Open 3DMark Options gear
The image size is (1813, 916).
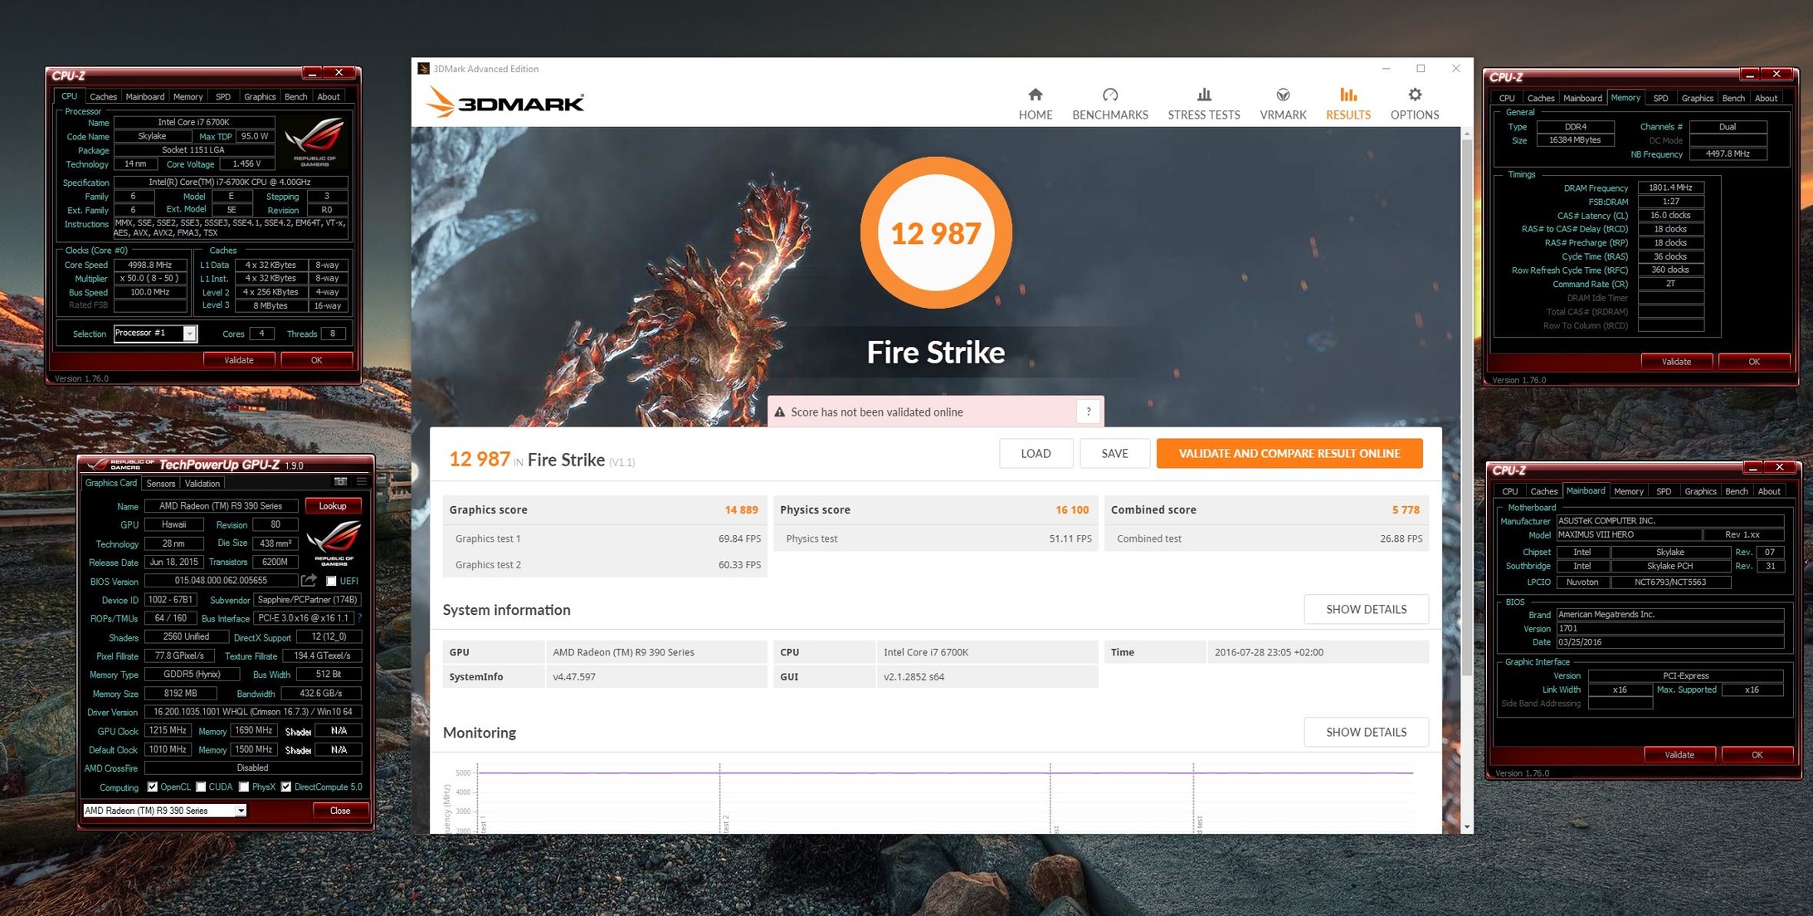tap(1414, 105)
